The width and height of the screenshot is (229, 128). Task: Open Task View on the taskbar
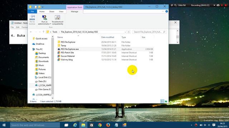pos(66,125)
